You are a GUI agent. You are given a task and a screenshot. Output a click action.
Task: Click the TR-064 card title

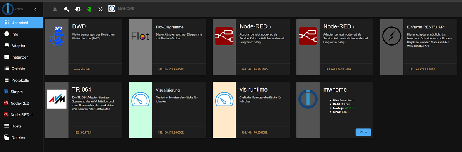tap(82, 89)
